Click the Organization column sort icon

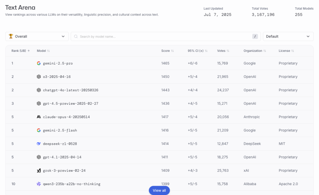coord(265,51)
